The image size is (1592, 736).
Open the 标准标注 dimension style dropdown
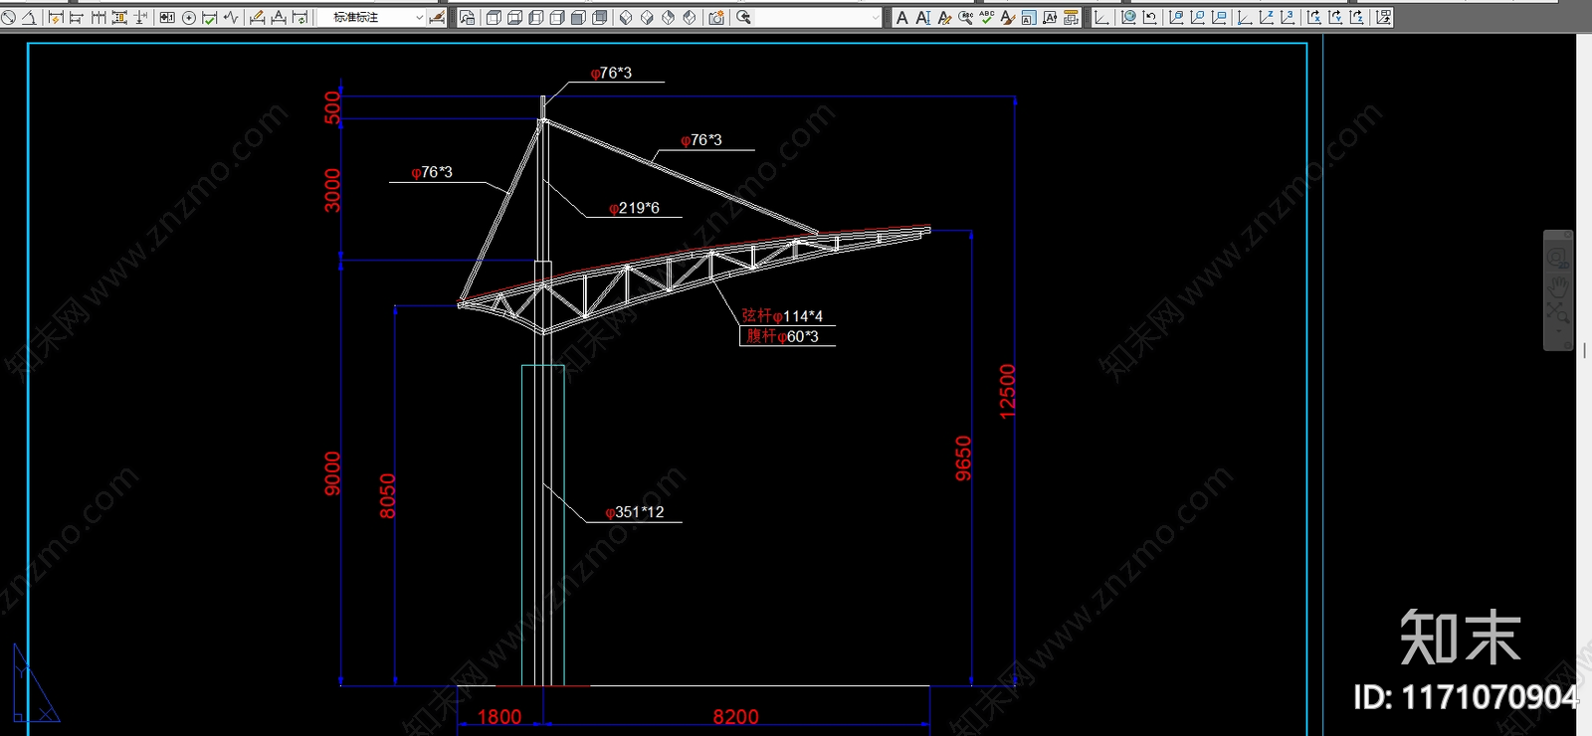(371, 17)
